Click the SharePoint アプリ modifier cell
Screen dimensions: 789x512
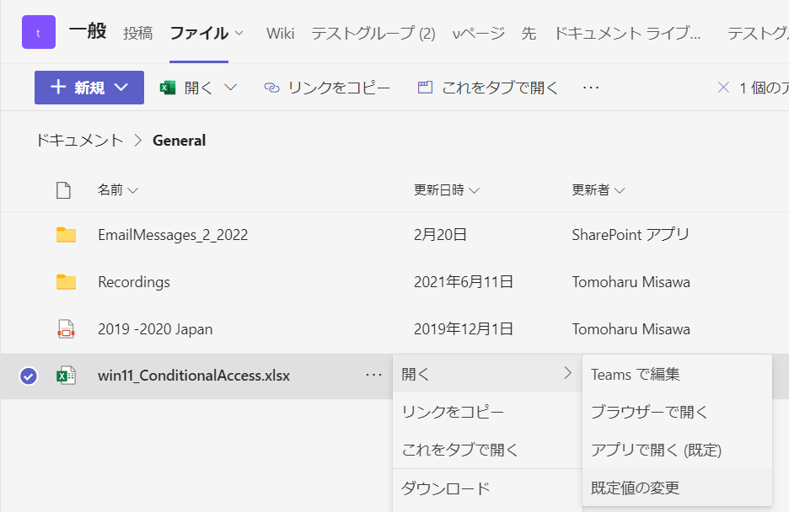[631, 235]
